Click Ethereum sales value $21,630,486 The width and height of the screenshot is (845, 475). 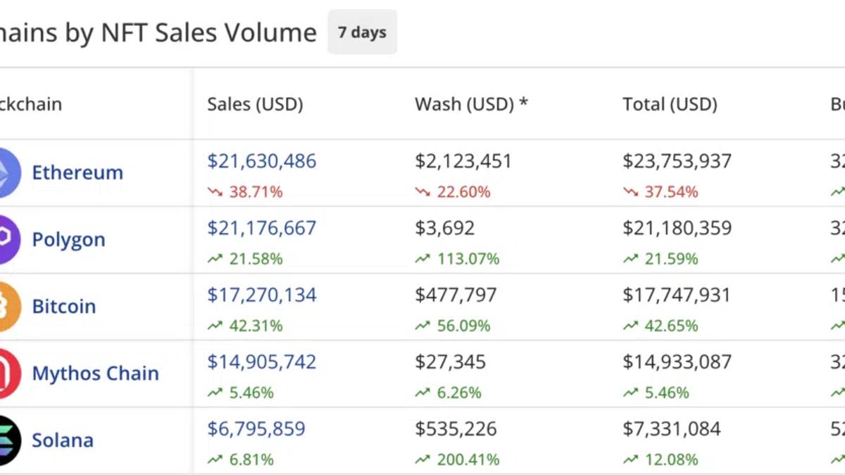(x=261, y=161)
